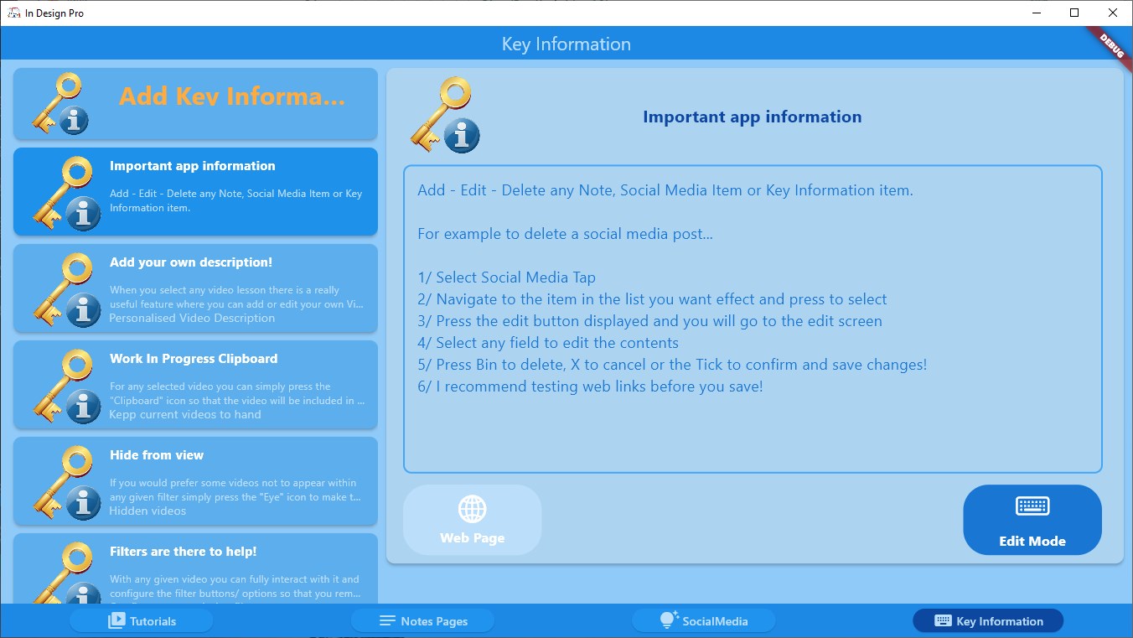Screen dimensions: 1133x638
Task: Select the Important app information sidebar entry
Action: coord(194,191)
